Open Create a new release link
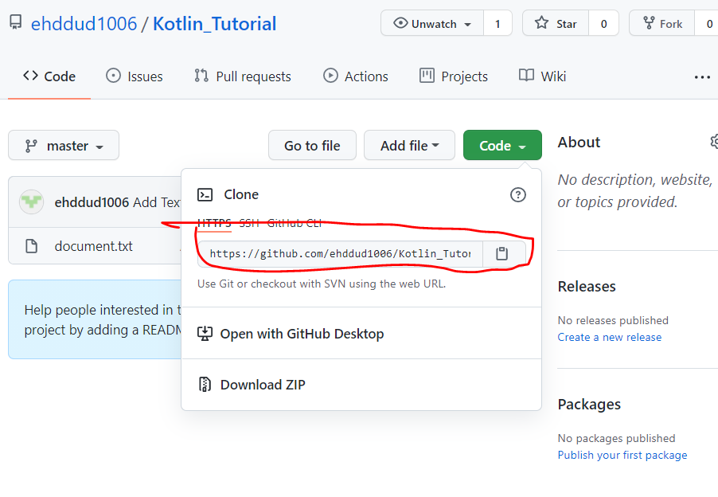718x497 pixels. pos(610,337)
